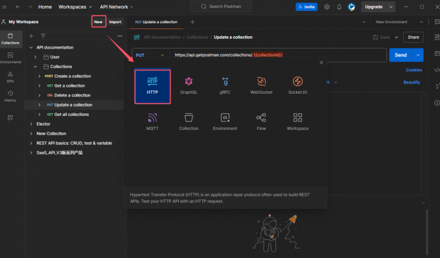440x258 pixels.
Task: Expand REST API basics collection
Action: click(31, 143)
